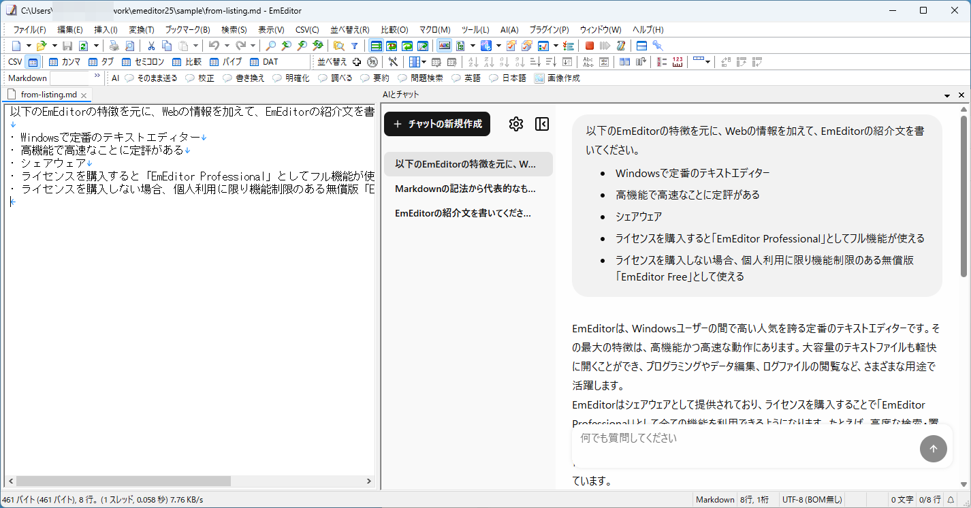Image resolution: width=971 pixels, height=508 pixels.
Task: Send the chat message arrow button
Action: click(934, 449)
